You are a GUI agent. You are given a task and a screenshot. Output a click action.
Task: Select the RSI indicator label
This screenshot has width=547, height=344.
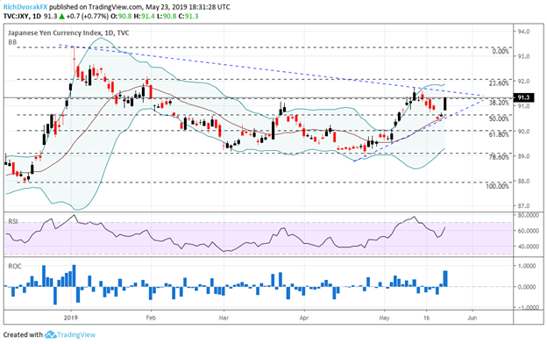13,221
